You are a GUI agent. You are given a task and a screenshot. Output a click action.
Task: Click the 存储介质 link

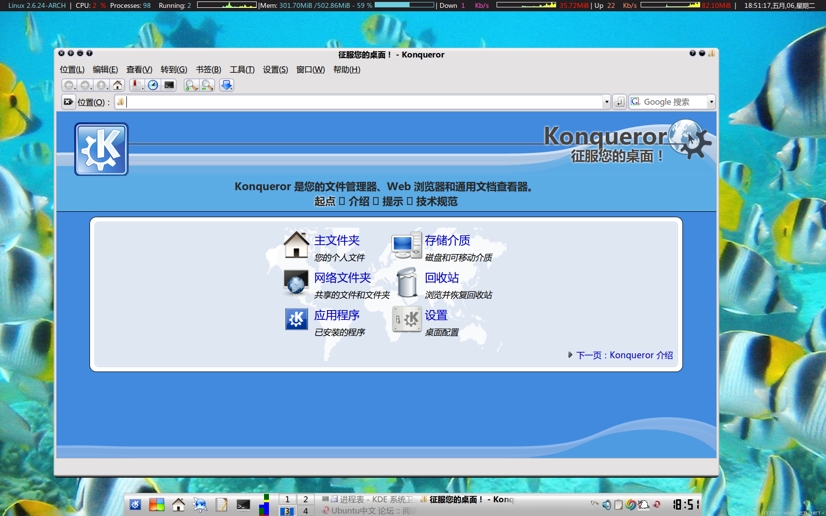pyautogui.click(x=447, y=240)
